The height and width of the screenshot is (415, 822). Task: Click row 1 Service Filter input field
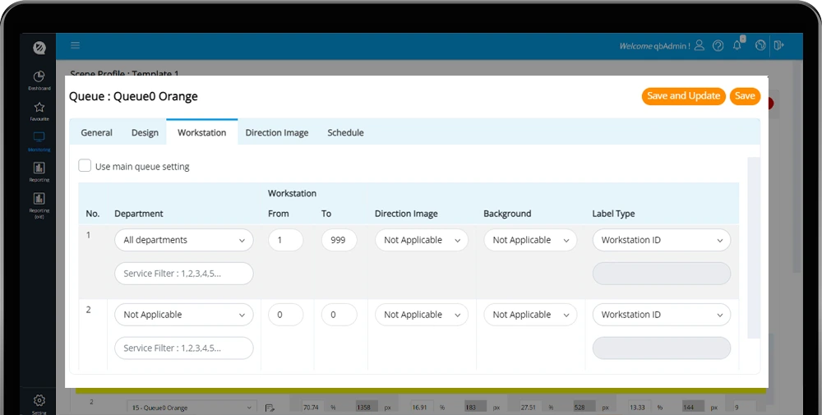coord(184,274)
